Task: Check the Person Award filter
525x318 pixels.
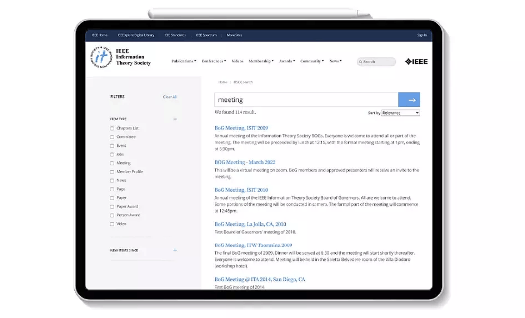Action: click(x=112, y=216)
